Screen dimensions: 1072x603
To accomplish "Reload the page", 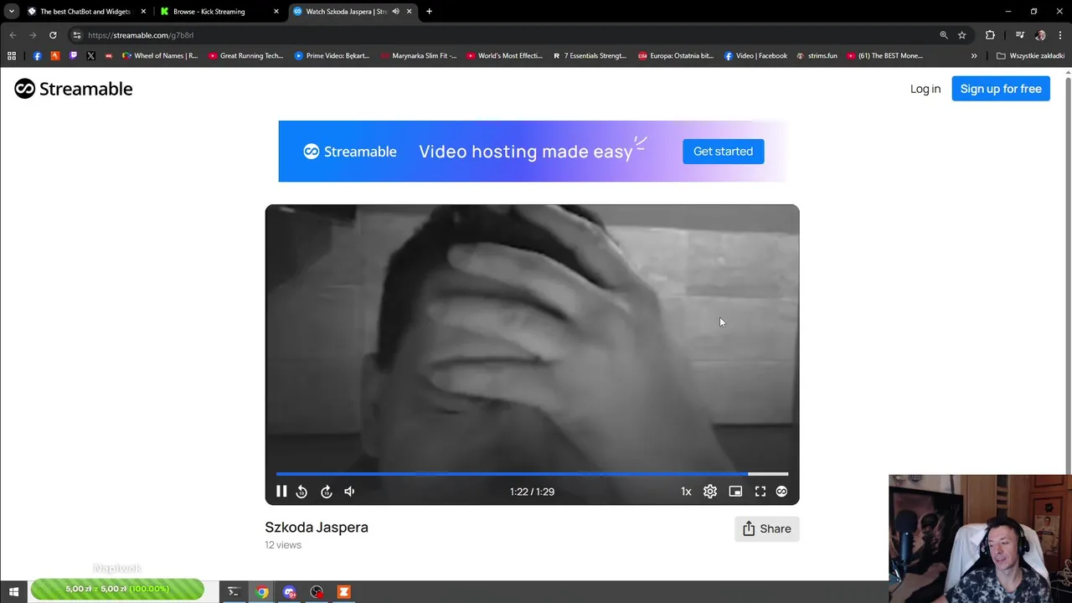I will (x=53, y=35).
